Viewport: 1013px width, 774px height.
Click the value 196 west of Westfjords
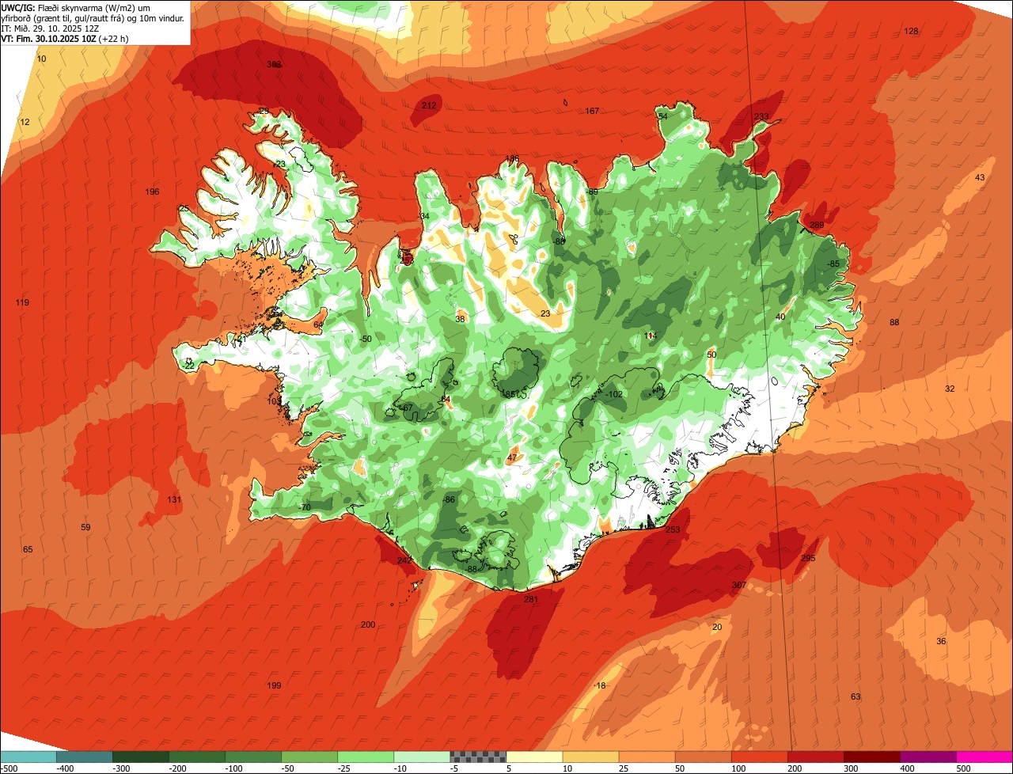(x=153, y=192)
